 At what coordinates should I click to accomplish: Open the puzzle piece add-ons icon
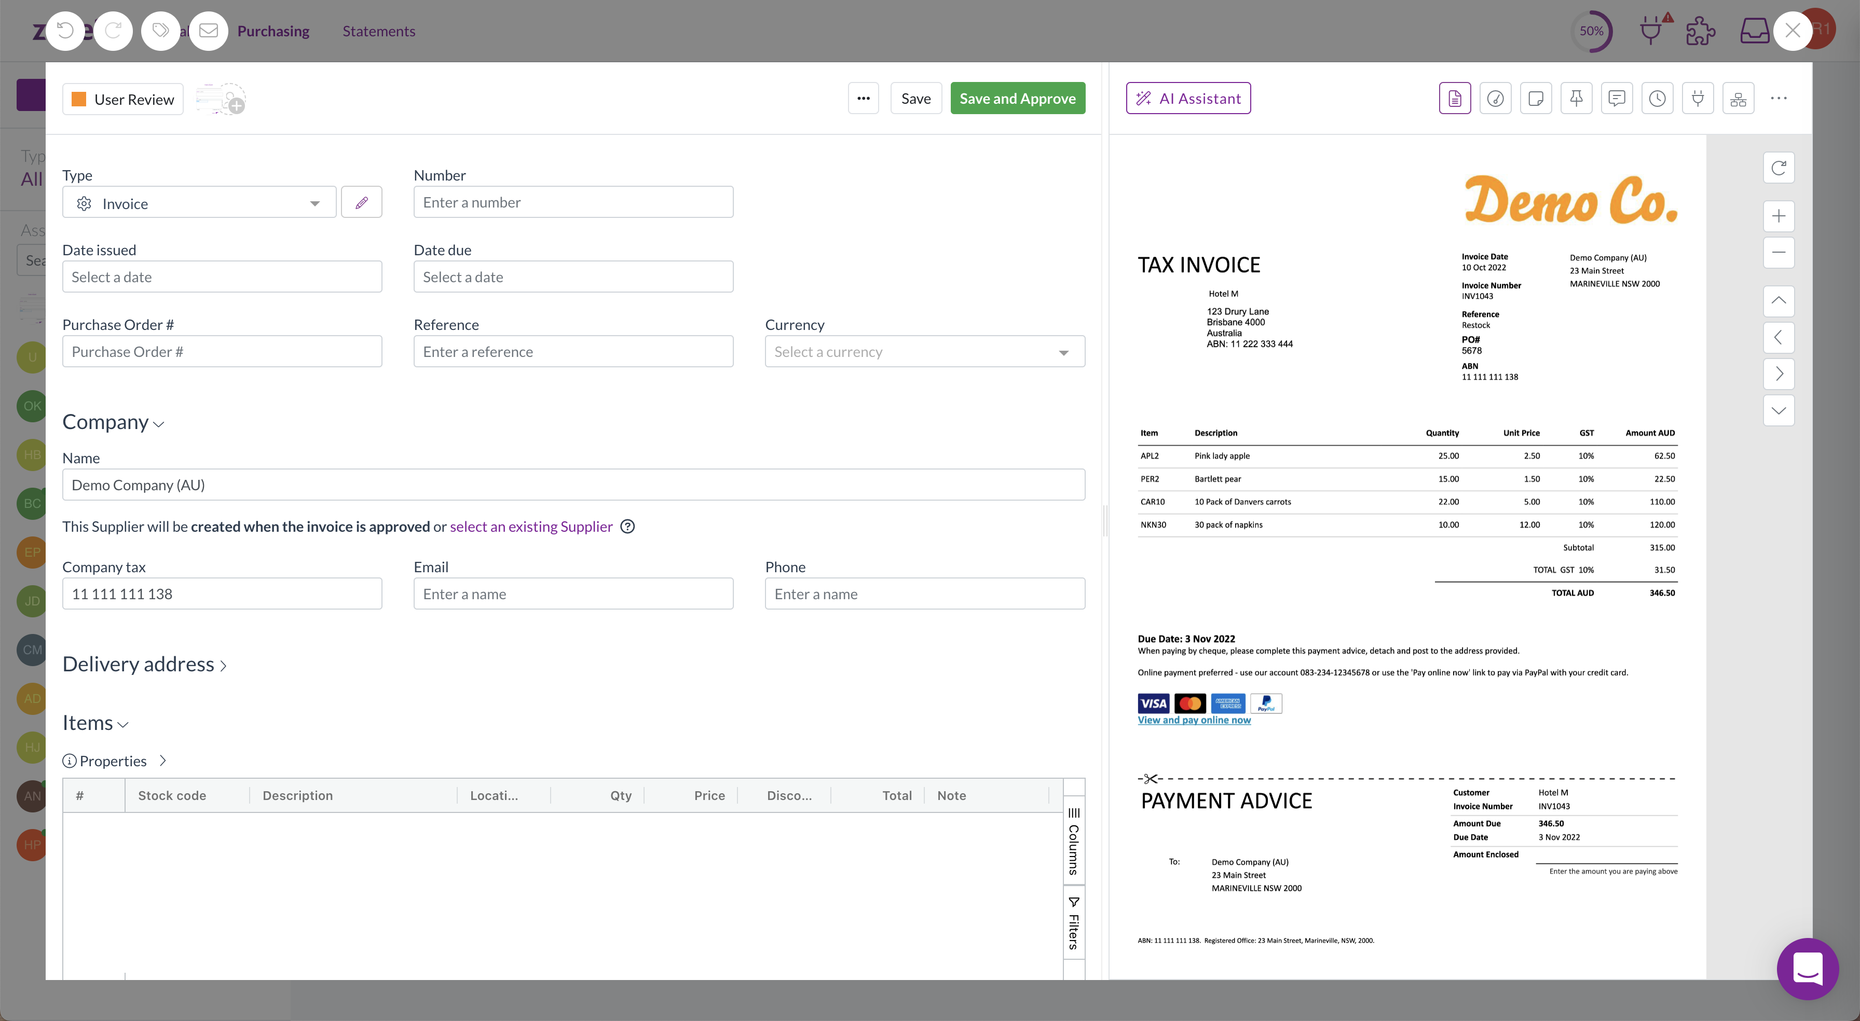[x=1701, y=31]
